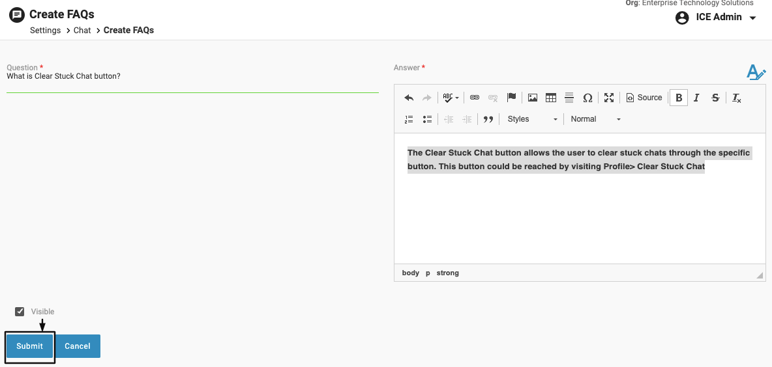The height and width of the screenshot is (367, 772).
Task: Insert a table with the Table icon
Action: 551,98
